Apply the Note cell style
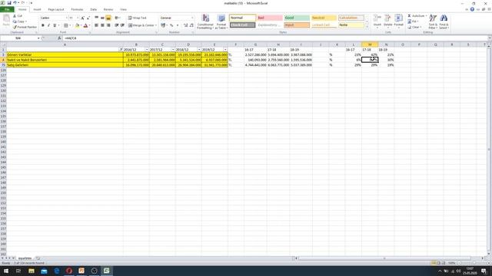The height and width of the screenshot is (276, 492). [351, 25]
